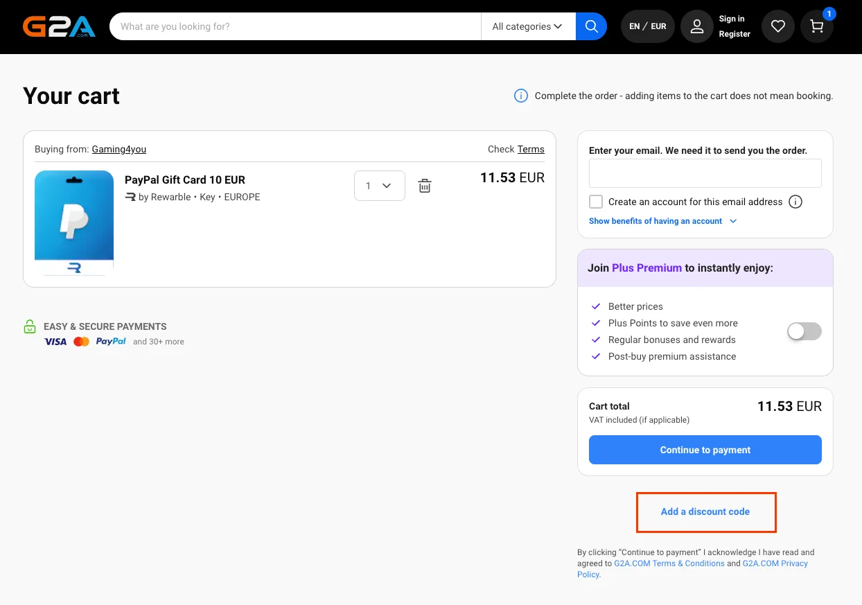The height and width of the screenshot is (605, 862).
Task: Click the info icon near Complete the order
Action: click(x=521, y=96)
